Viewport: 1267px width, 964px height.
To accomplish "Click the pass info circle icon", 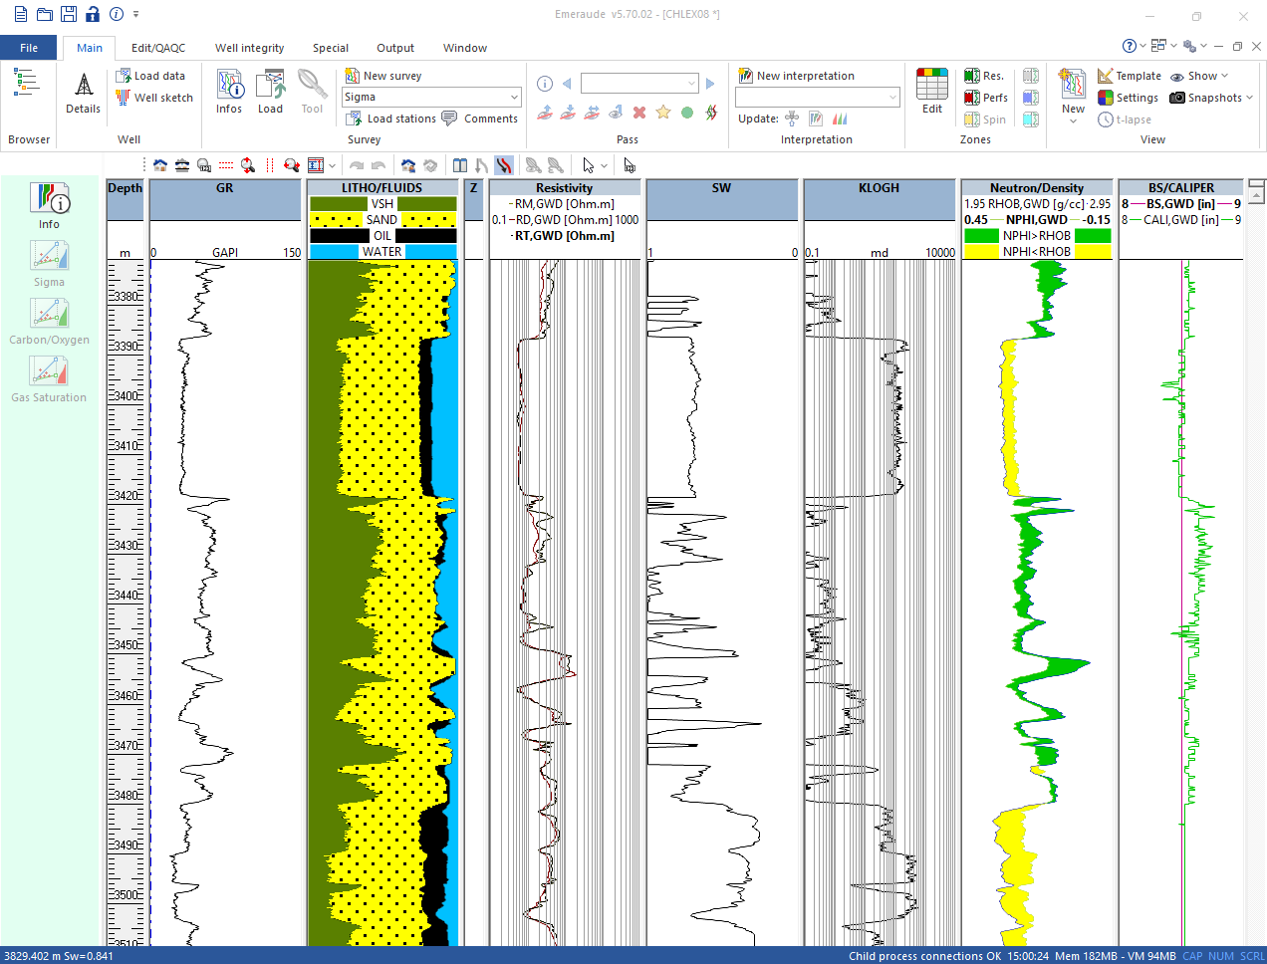I will (x=545, y=84).
